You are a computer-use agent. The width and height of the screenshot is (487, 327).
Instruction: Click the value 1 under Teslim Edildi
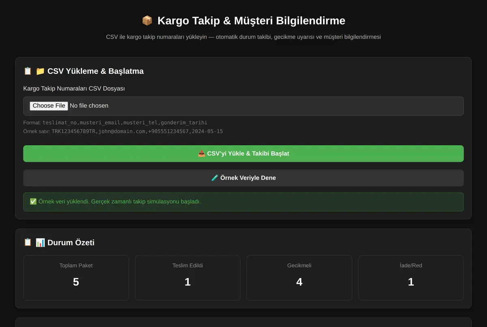[187, 282]
